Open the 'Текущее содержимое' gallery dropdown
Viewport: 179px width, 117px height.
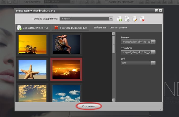(x=111, y=19)
